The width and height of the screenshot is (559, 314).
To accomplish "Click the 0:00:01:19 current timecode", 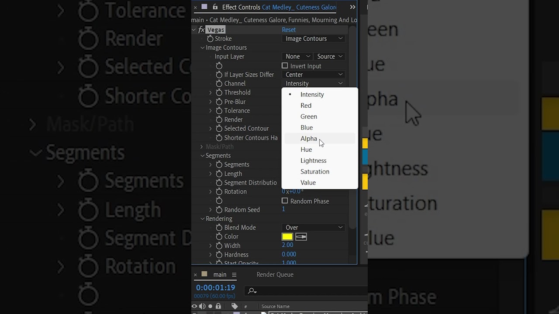I will point(215,288).
